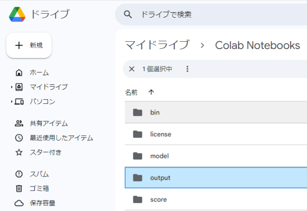
Task: Open パソコン in the sidebar
Action: coord(43,101)
